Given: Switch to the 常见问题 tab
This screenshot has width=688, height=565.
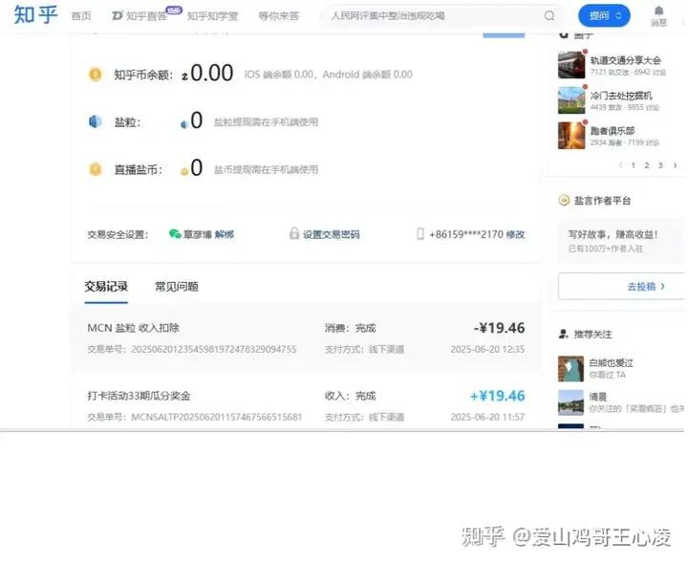Looking at the screenshot, I should 177,287.
